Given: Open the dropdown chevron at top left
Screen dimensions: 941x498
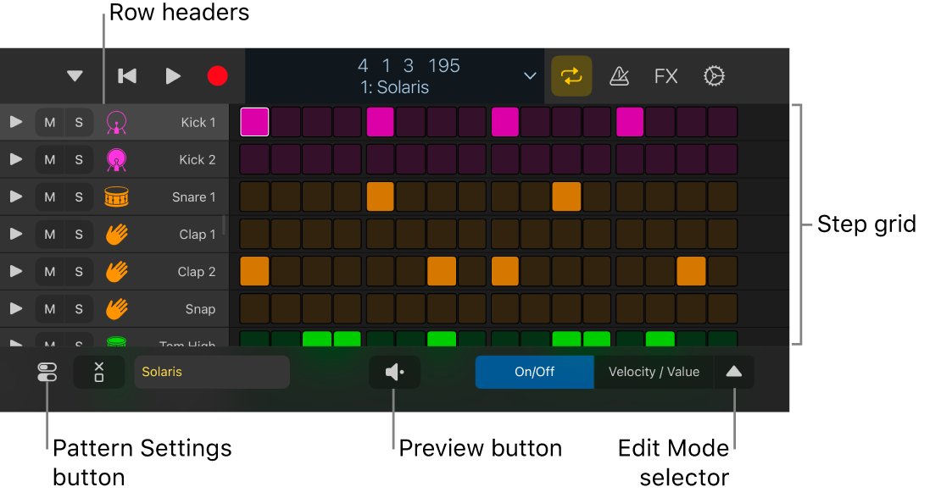Looking at the screenshot, I should (x=75, y=76).
